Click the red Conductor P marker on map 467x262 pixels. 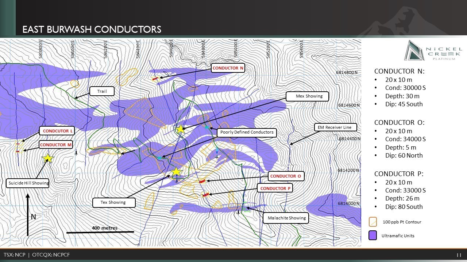tap(205, 195)
